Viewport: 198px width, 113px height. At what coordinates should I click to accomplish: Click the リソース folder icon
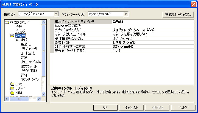coord(12,88)
